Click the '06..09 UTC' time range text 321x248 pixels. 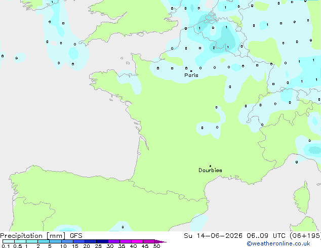[266, 236]
